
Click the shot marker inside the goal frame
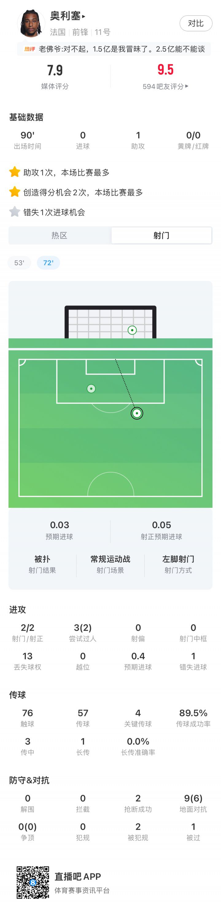point(132,330)
